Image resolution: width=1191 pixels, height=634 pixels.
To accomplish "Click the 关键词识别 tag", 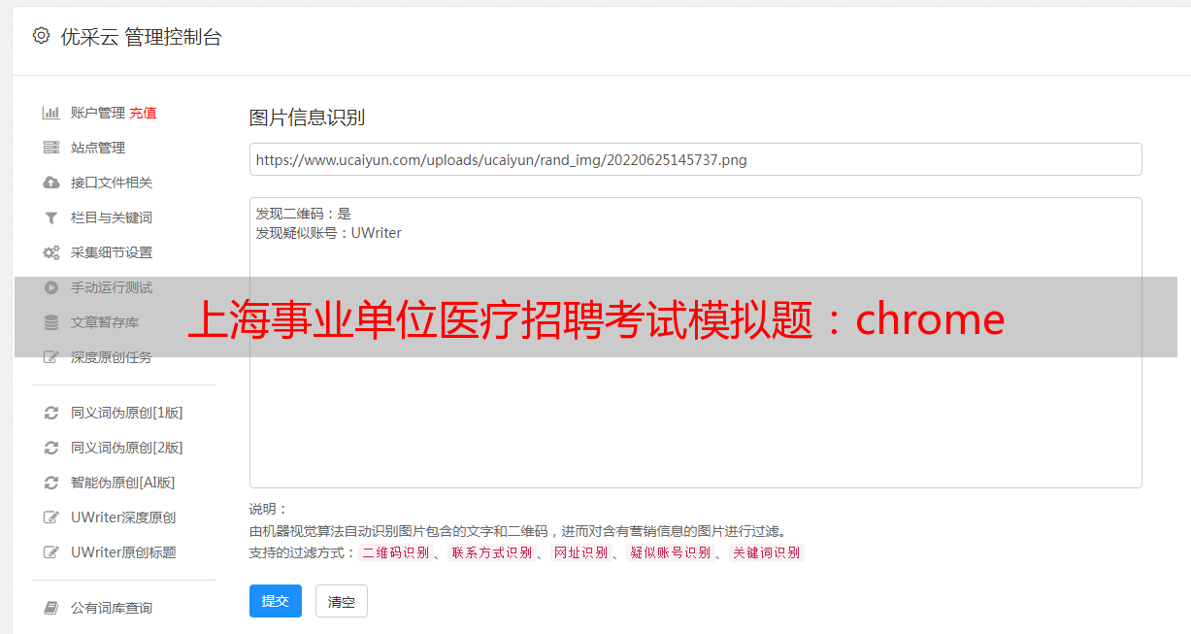I will pyautogui.click(x=767, y=552).
